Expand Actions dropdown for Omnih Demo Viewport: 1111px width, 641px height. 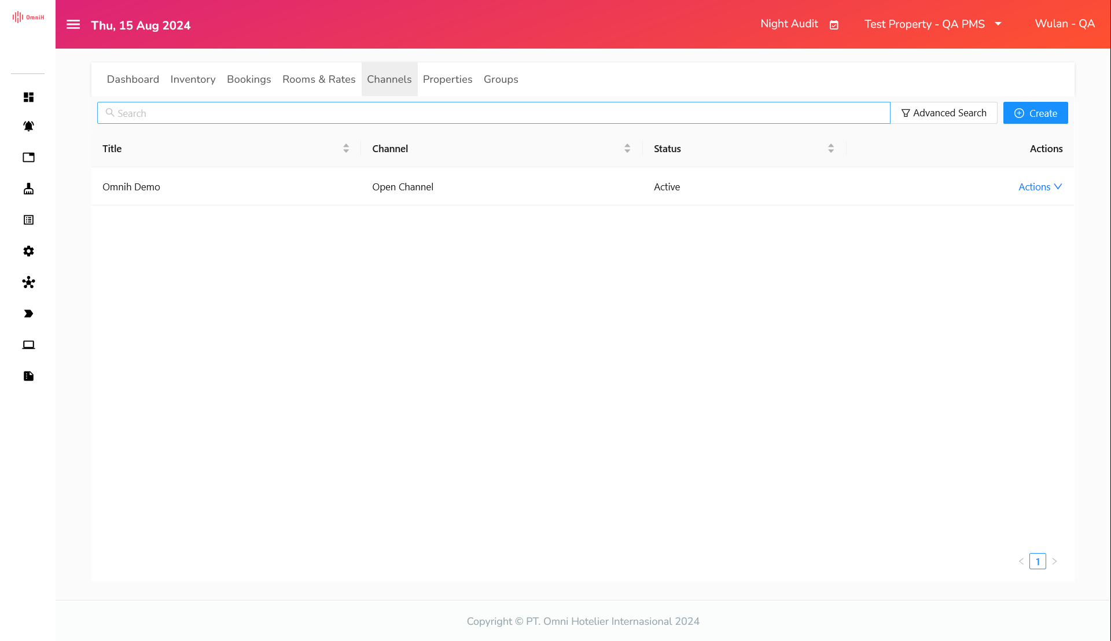point(1040,187)
